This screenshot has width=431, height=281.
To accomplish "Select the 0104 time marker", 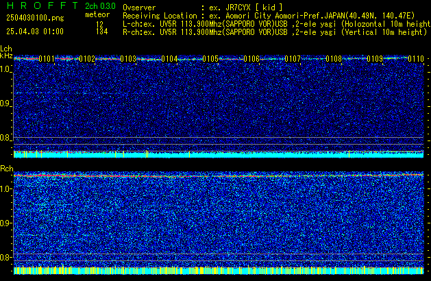I will (170, 59).
